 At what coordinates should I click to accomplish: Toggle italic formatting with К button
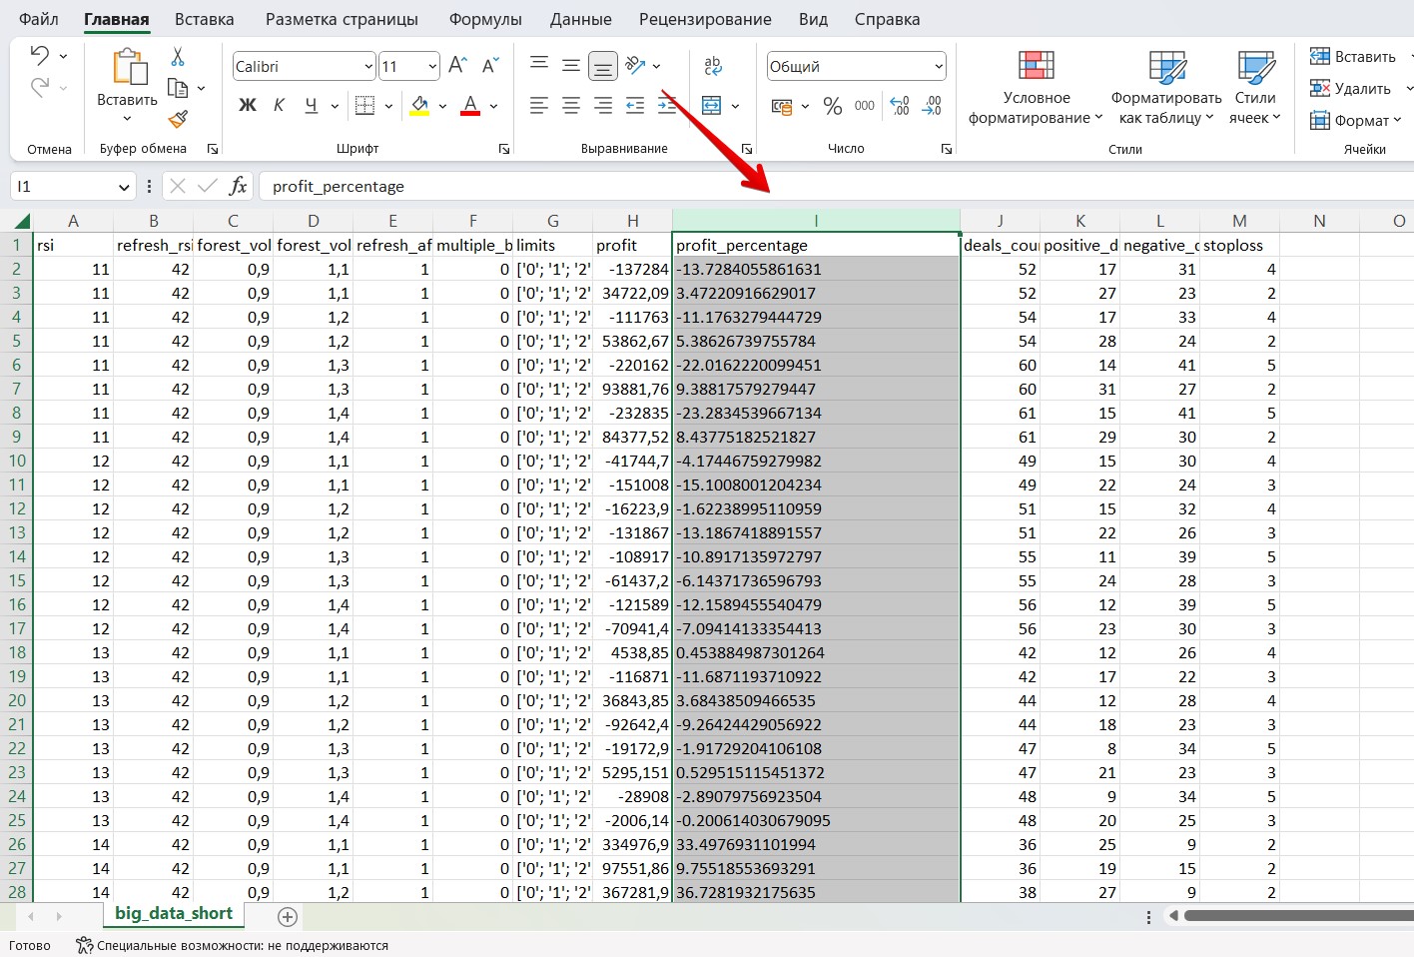[279, 106]
